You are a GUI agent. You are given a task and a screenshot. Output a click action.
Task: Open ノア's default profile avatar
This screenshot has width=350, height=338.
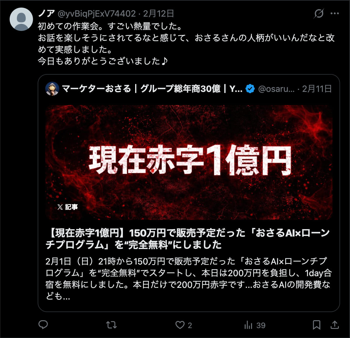point(21,19)
